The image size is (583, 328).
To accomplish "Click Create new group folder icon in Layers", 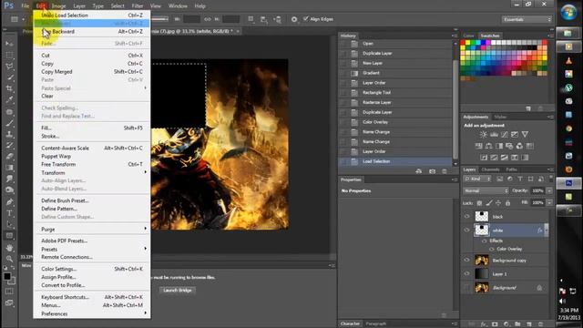I will point(517,324).
